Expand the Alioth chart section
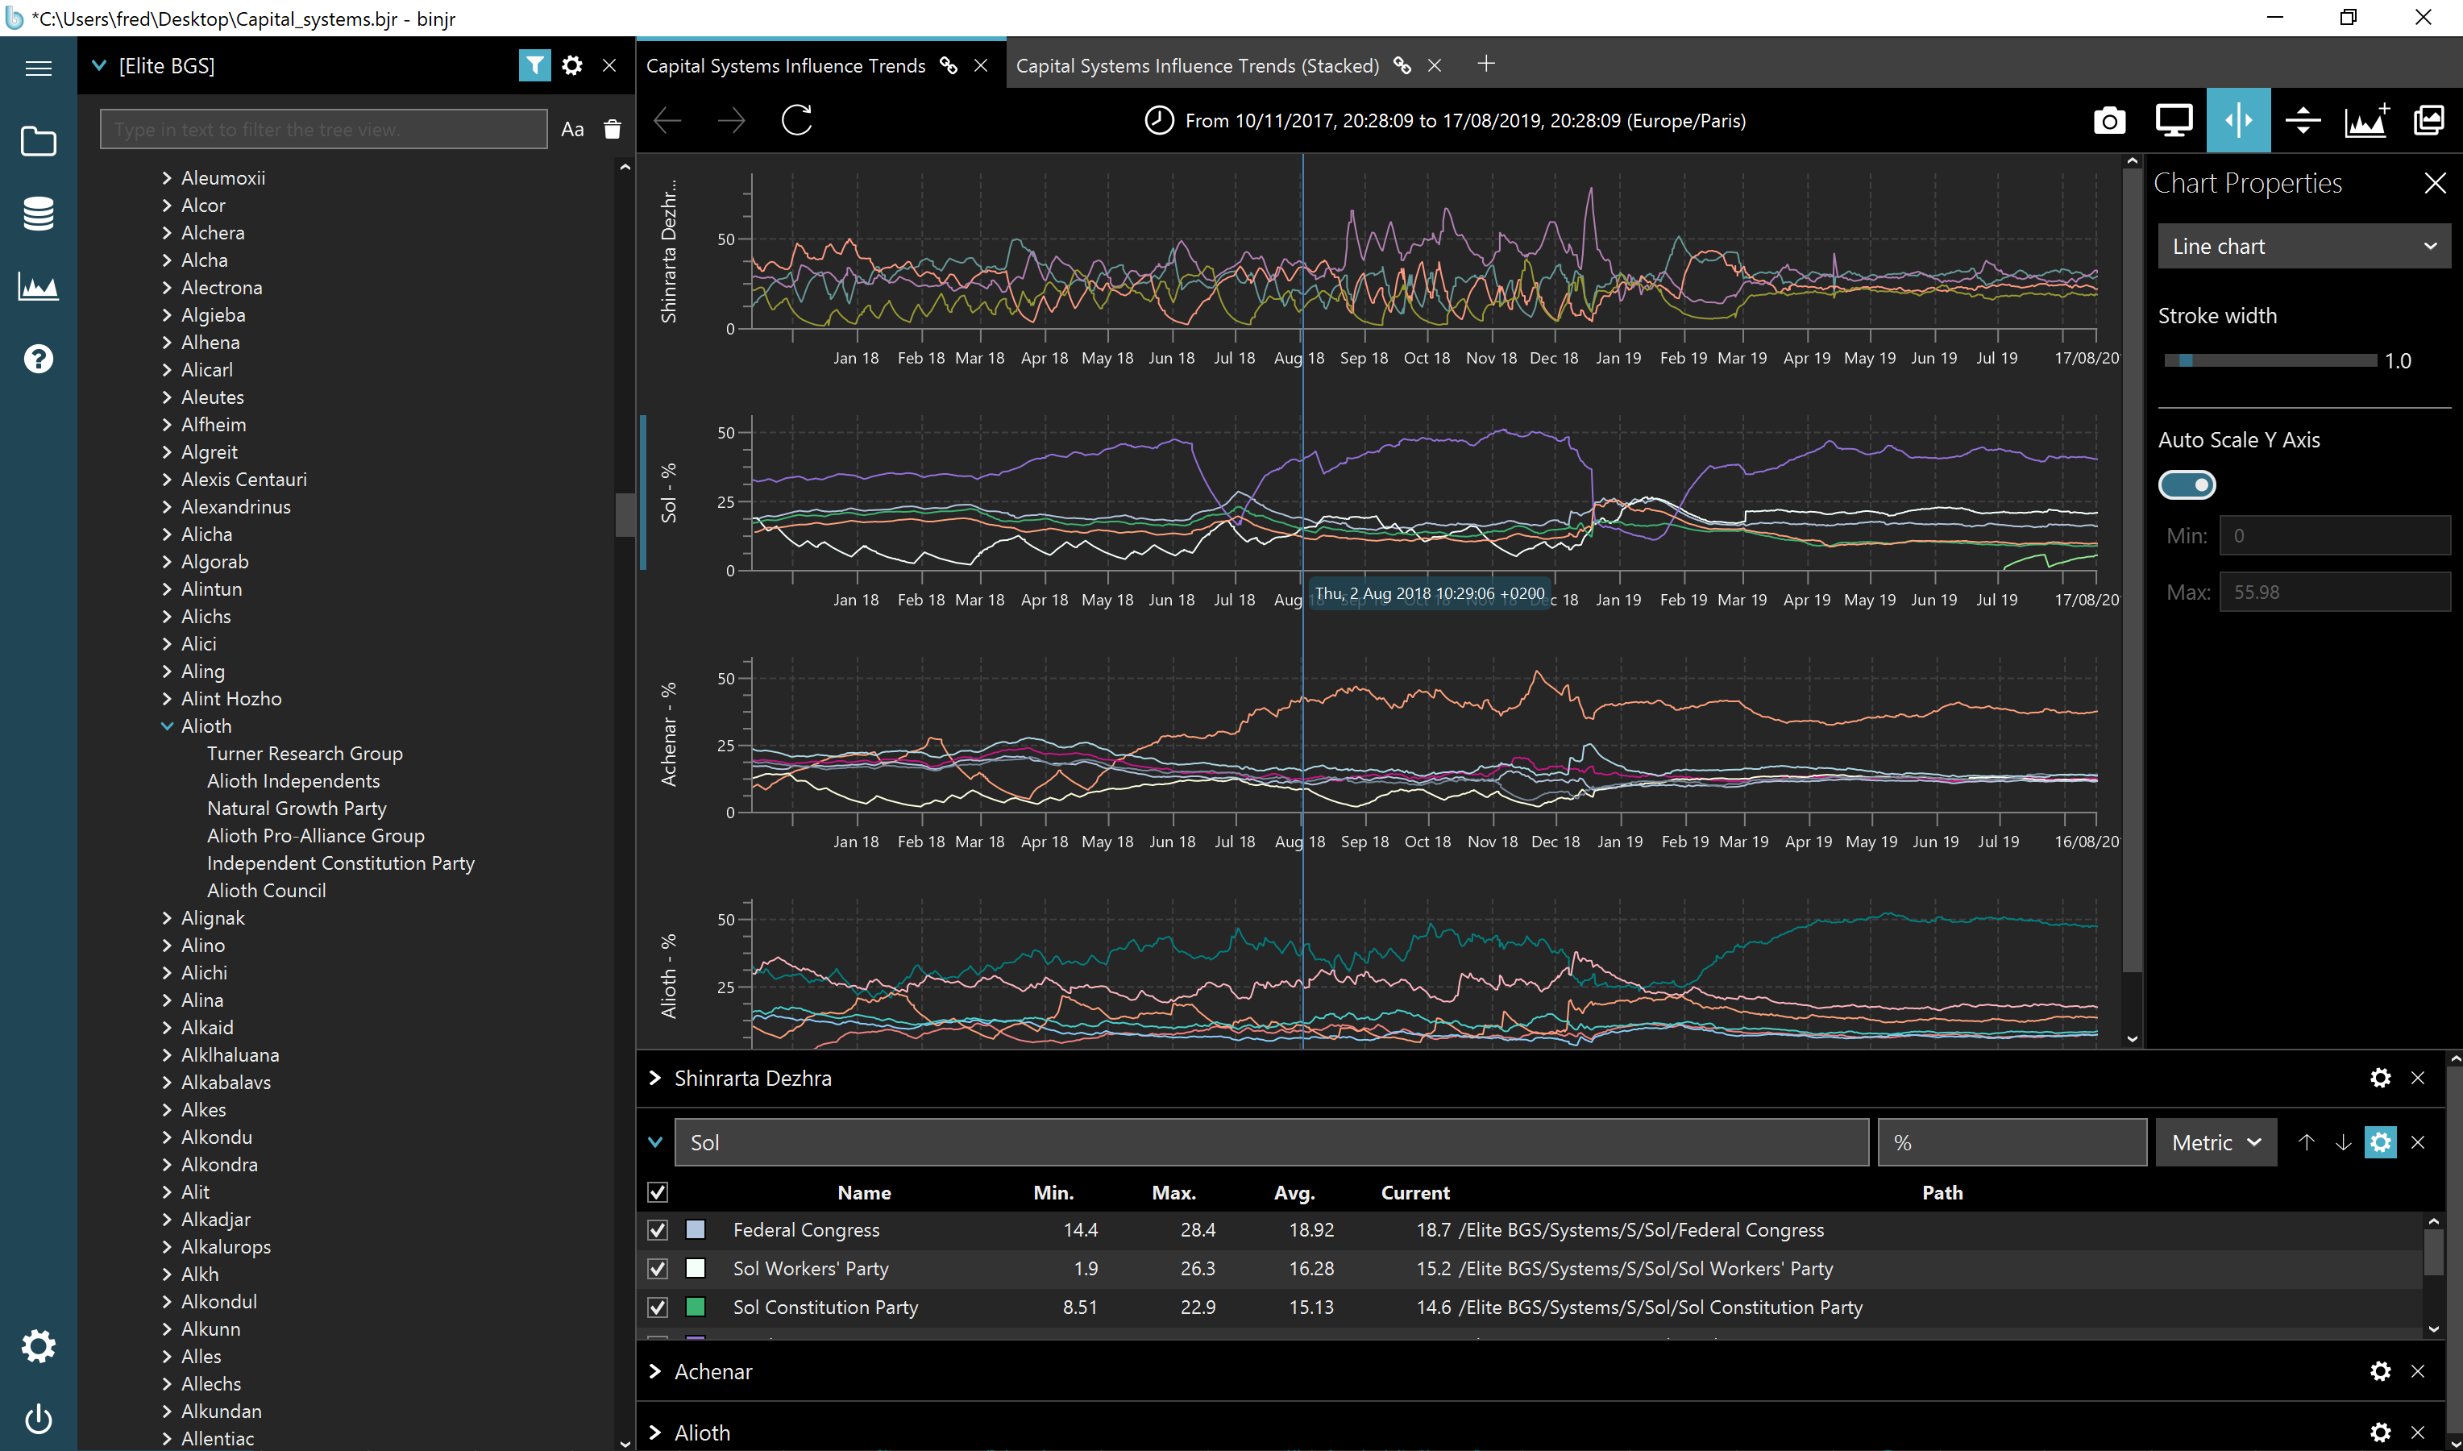 tap(655, 1432)
